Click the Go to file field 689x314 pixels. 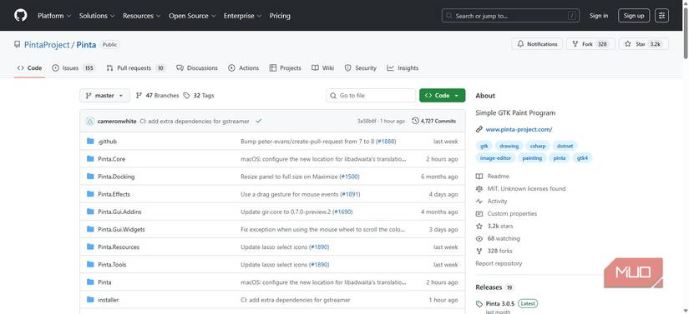tap(371, 96)
